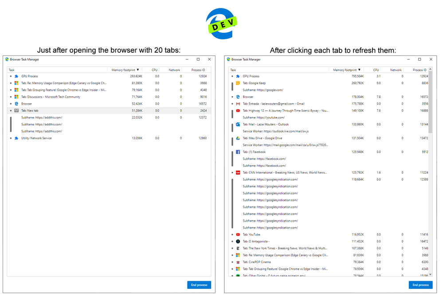Select Tab: CNN International row
Screen dimensions: 443x295
coord(329,172)
